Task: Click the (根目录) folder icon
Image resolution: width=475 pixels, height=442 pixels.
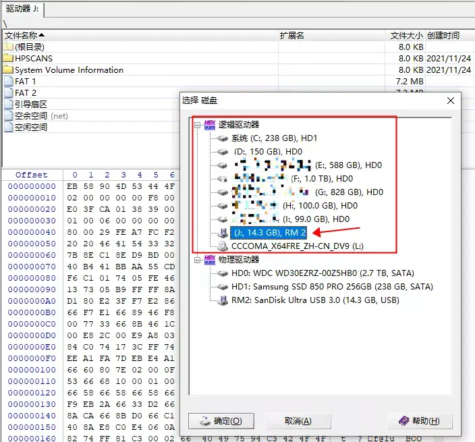Action: point(9,47)
